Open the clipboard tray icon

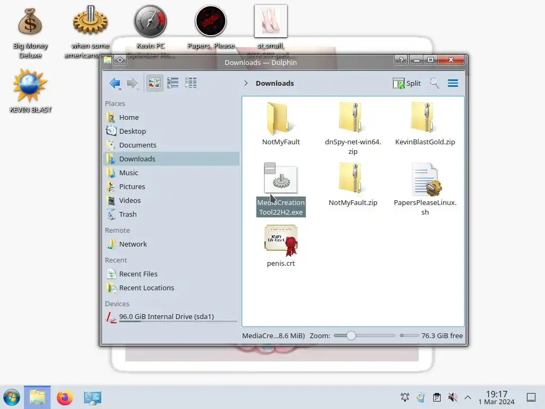437,397
